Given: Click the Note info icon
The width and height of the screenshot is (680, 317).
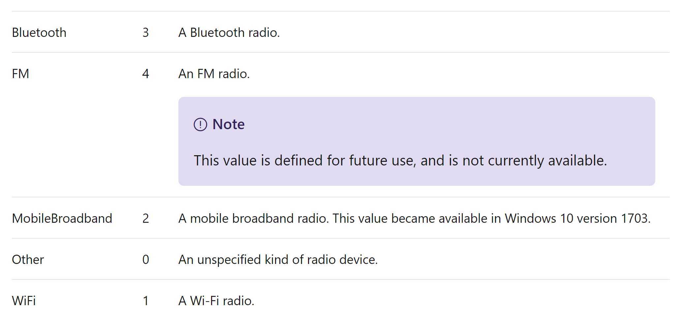Looking at the screenshot, I should click(200, 125).
